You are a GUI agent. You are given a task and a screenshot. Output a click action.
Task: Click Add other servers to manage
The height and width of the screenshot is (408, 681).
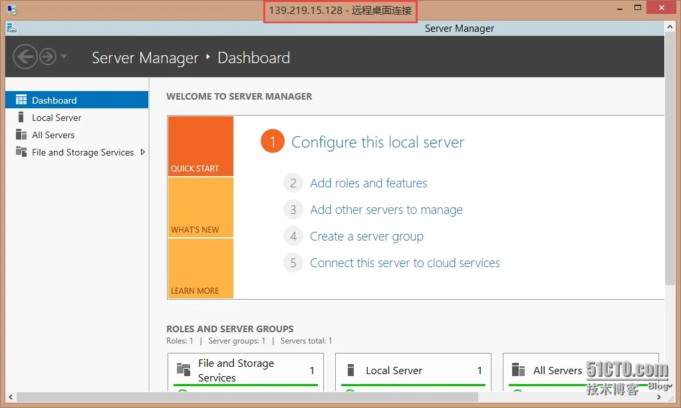(386, 210)
